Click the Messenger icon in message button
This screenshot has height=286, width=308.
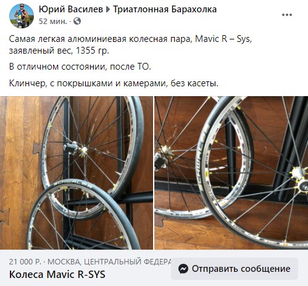(x=183, y=269)
